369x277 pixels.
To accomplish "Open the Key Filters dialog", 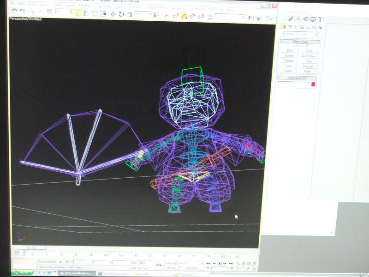I will click(x=192, y=268).
